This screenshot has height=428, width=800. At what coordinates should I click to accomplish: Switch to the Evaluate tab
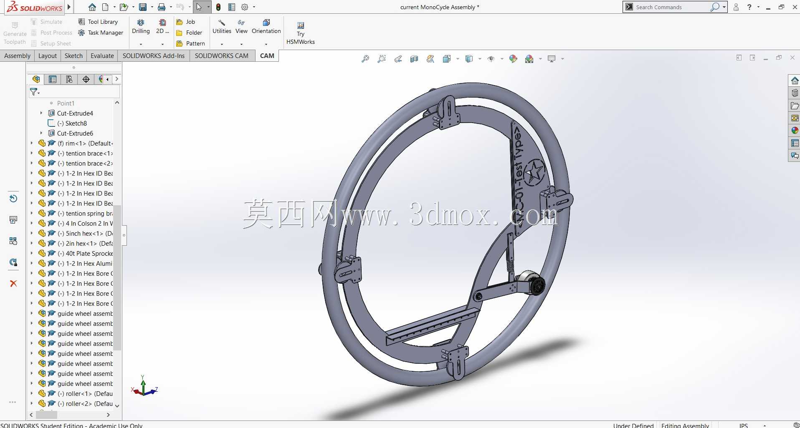point(102,56)
